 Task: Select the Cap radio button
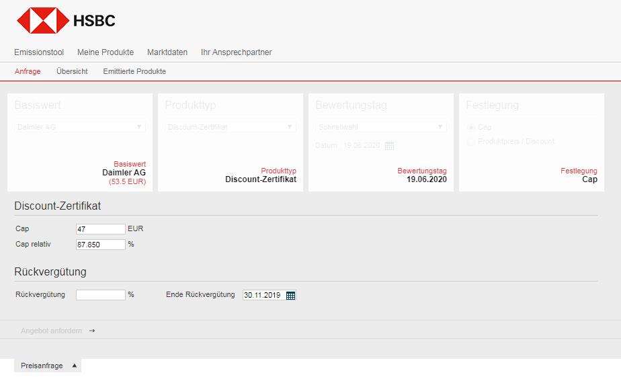471,127
